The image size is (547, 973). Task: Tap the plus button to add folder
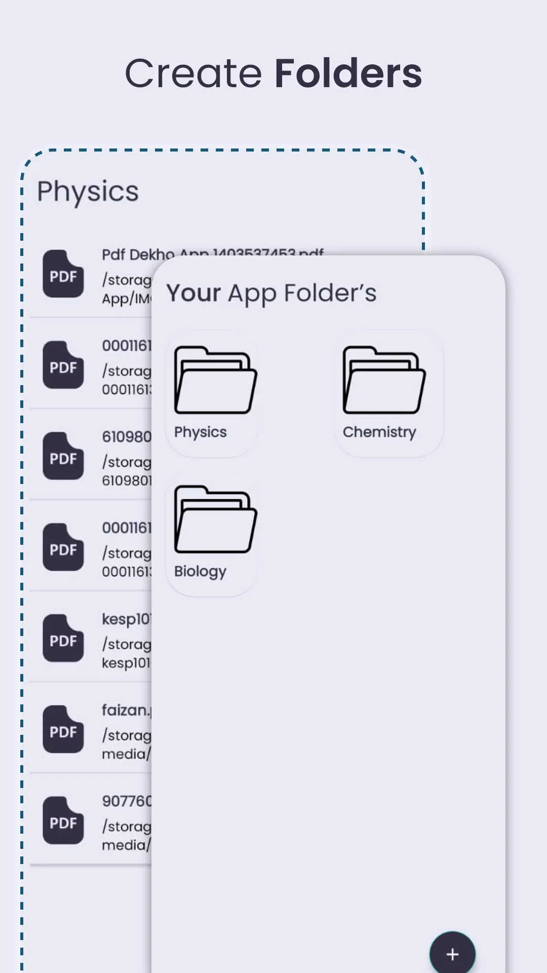click(x=452, y=954)
